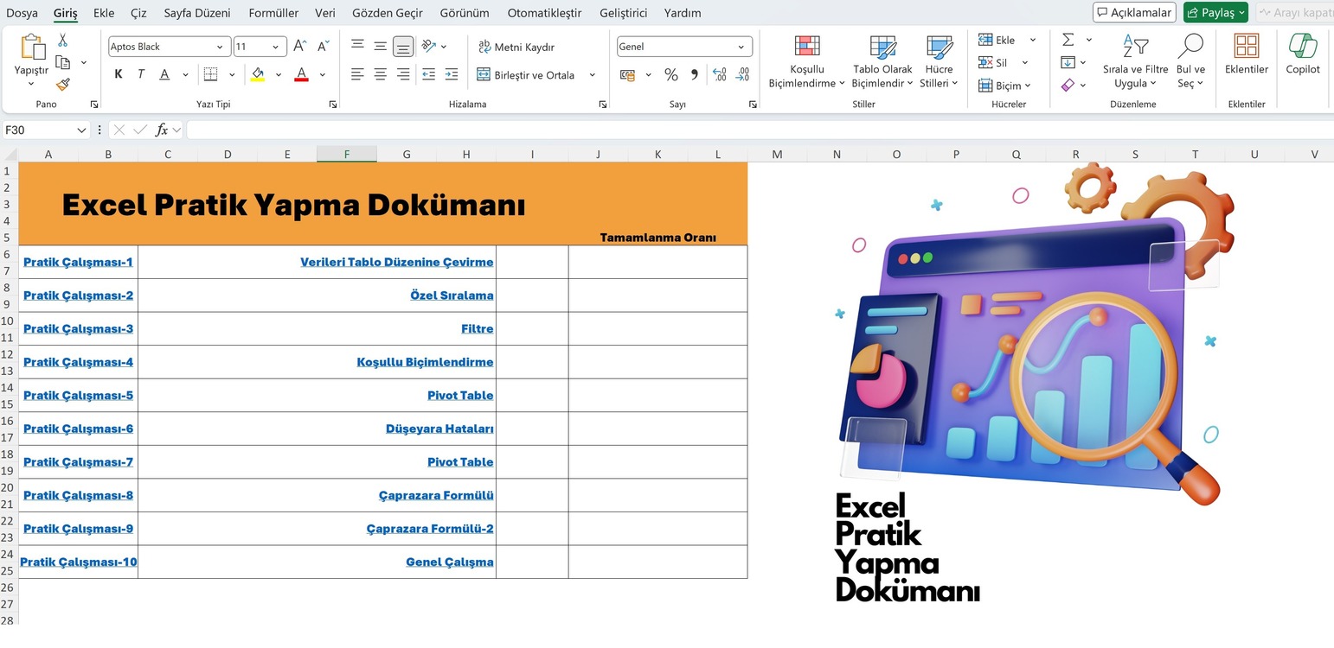Apply comma style number format
This screenshot has width=1334, height=648.
[694, 75]
